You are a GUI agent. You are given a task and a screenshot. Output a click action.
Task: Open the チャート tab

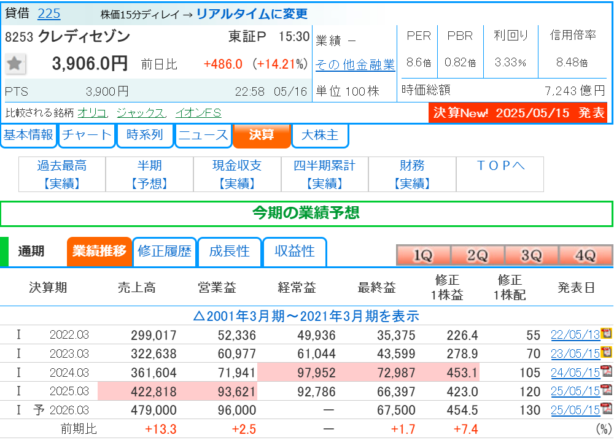point(87,136)
